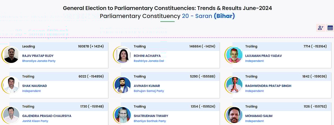Click Shak Naushad's photo
This screenshot has height=125, width=334.
click(x=11, y=85)
